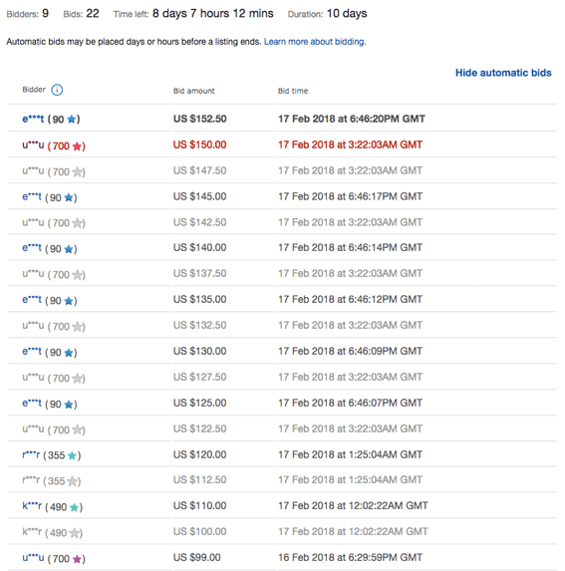The width and height of the screenshot is (565, 571).
Task: Select the US $99.00 bid amount
Action: tap(197, 557)
